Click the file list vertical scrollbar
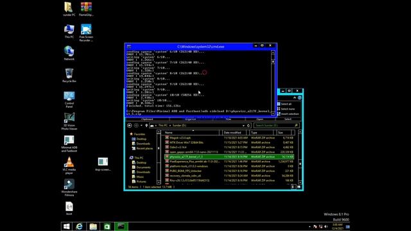Screen dimensions: 411x231 point(300,157)
